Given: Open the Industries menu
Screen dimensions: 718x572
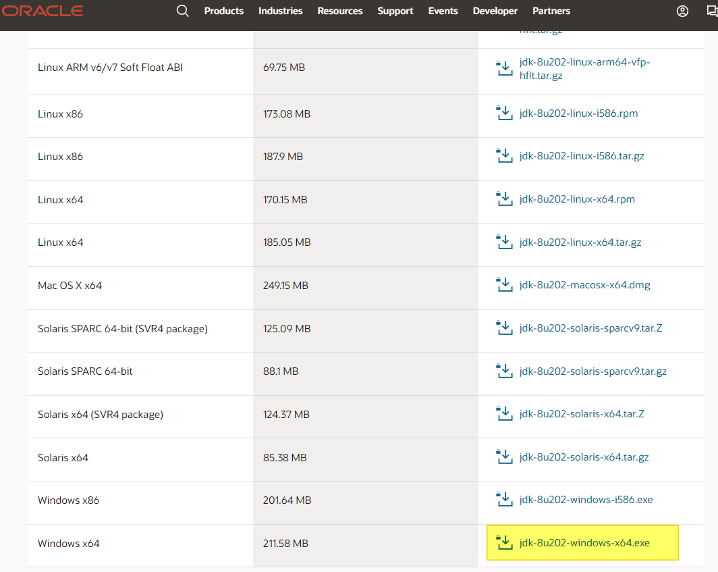Looking at the screenshot, I should point(280,11).
